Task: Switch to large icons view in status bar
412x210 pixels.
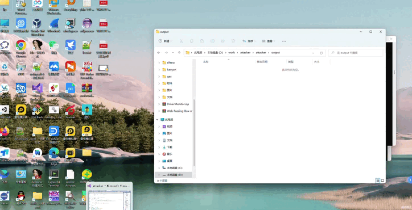Action: pyautogui.click(x=382, y=180)
